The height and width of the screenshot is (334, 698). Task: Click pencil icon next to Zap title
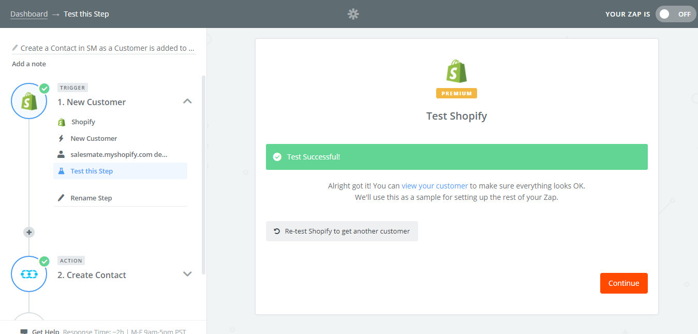pyautogui.click(x=15, y=48)
